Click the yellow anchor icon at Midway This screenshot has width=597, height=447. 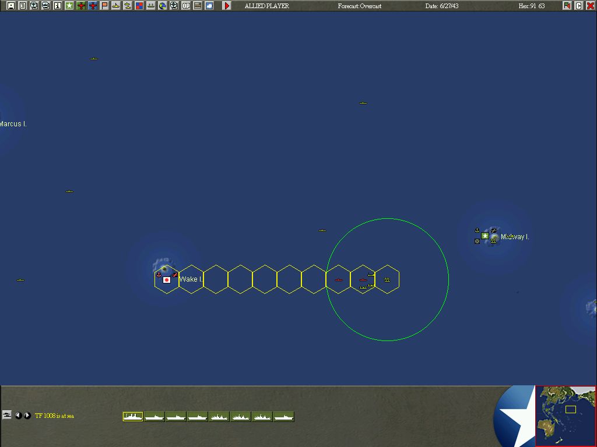(477, 230)
